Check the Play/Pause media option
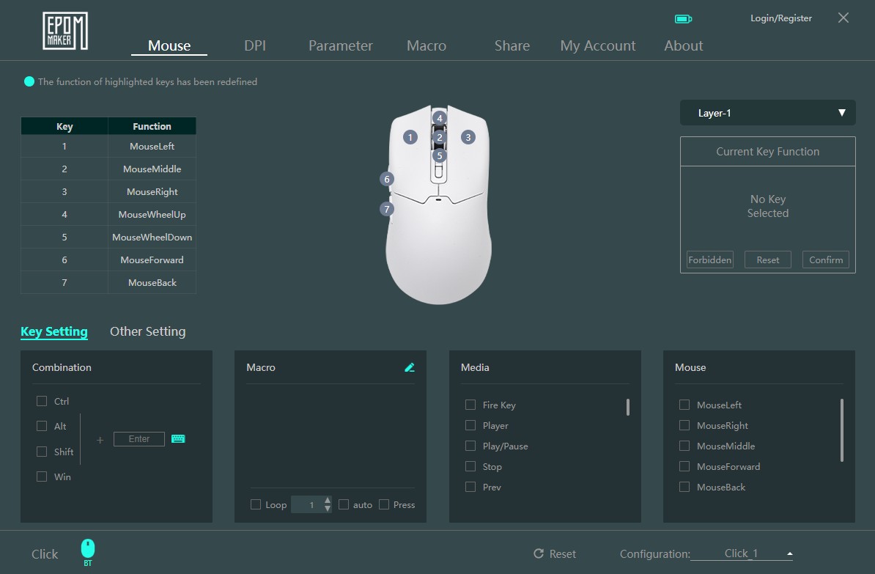The width and height of the screenshot is (875, 574). [470, 446]
